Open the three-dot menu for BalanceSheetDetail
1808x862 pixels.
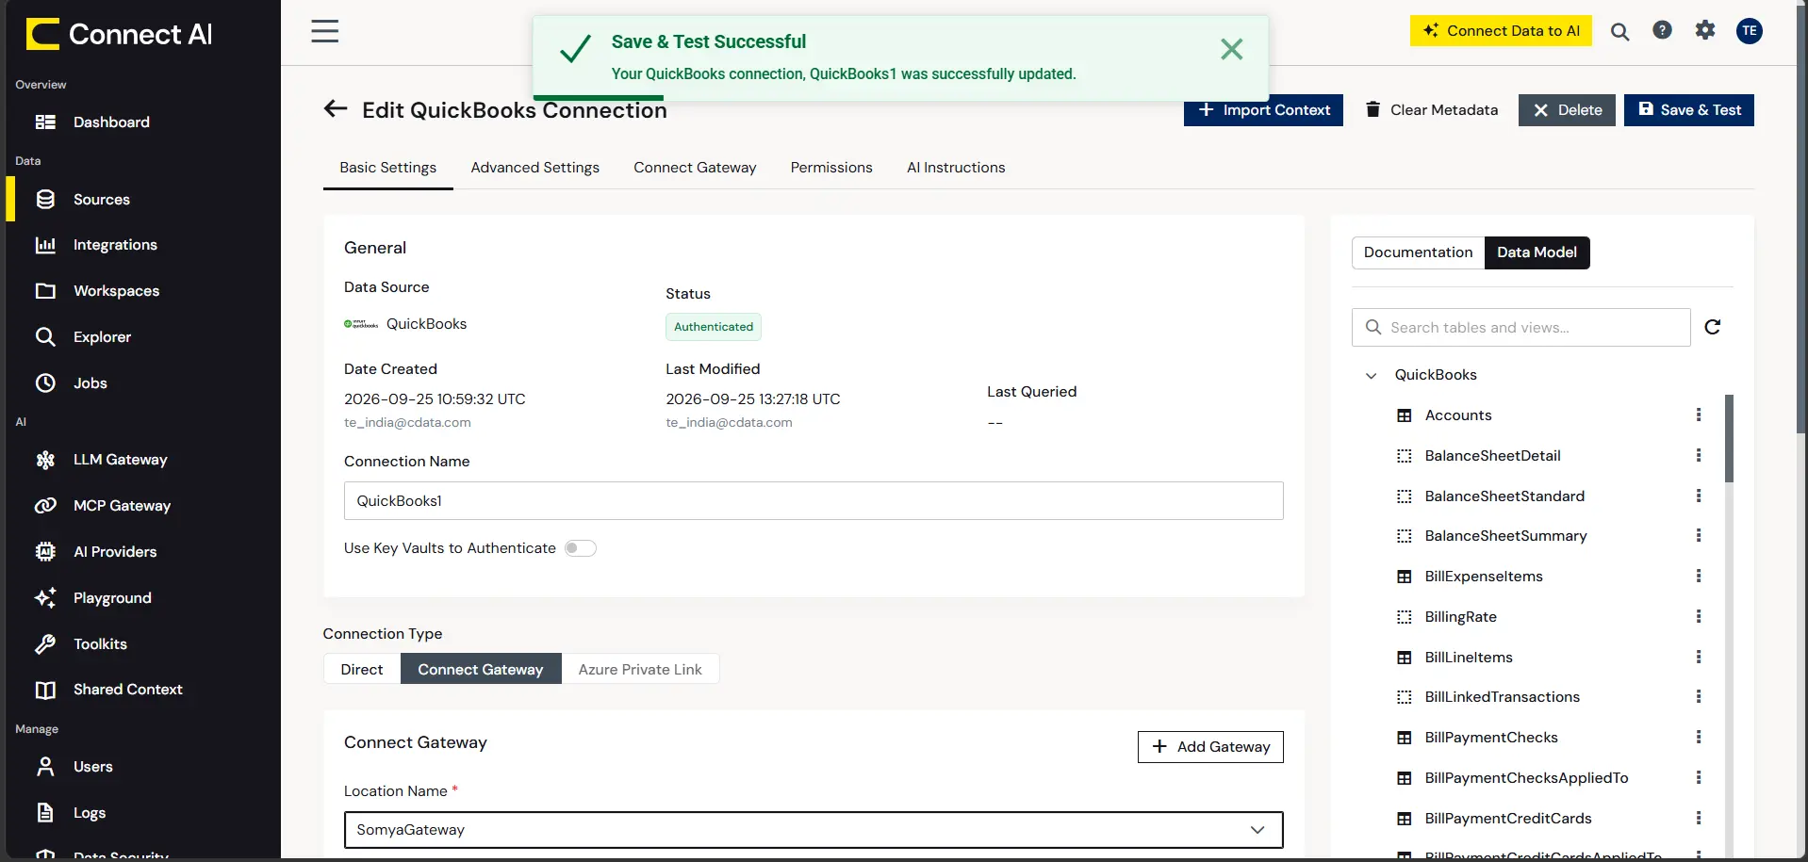point(1698,455)
